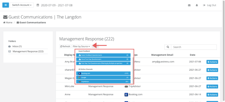
Task: Click the filter dropdown list scrollbar
Action: coord(133,70)
